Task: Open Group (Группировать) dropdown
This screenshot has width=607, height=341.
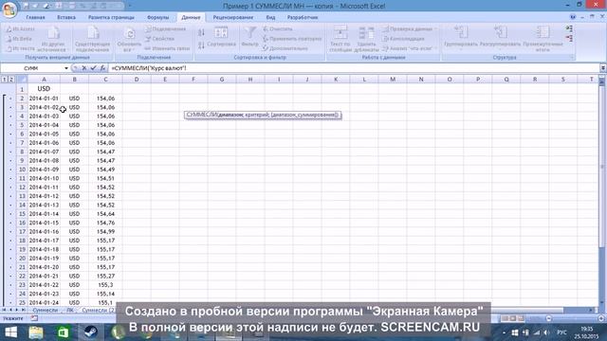Action: pyautogui.click(x=461, y=39)
